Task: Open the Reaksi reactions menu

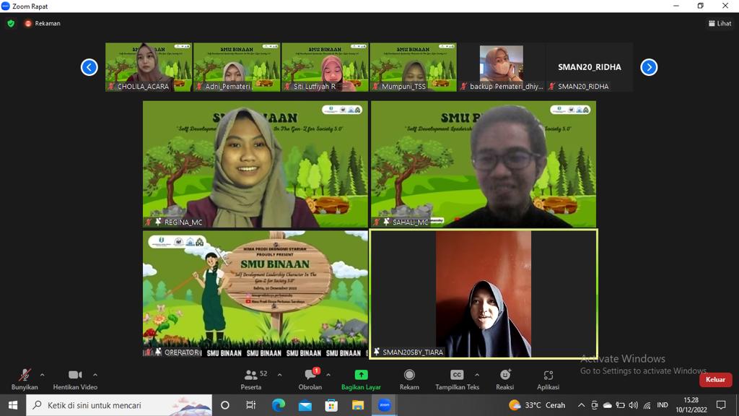Action: pyautogui.click(x=504, y=380)
